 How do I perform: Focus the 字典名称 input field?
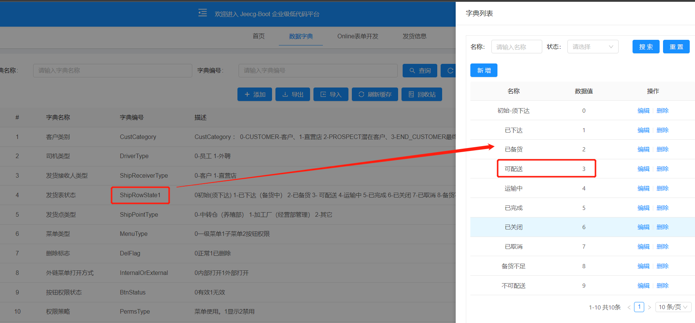tap(113, 71)
